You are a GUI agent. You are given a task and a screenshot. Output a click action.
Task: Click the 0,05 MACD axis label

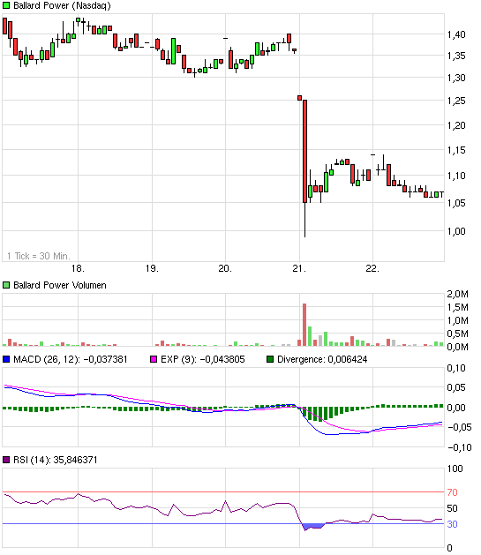pyautogui.click(x=456, y=387)
